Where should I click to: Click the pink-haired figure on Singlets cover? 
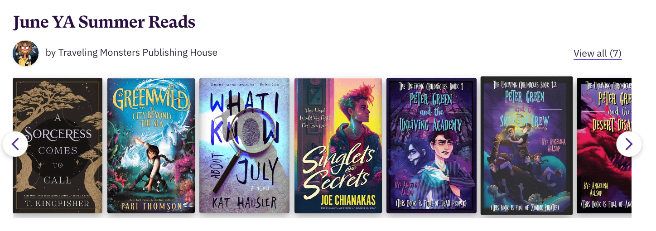353,136
